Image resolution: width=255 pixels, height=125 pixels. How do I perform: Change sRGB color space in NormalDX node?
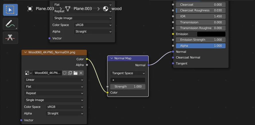(x=64, y=107)
